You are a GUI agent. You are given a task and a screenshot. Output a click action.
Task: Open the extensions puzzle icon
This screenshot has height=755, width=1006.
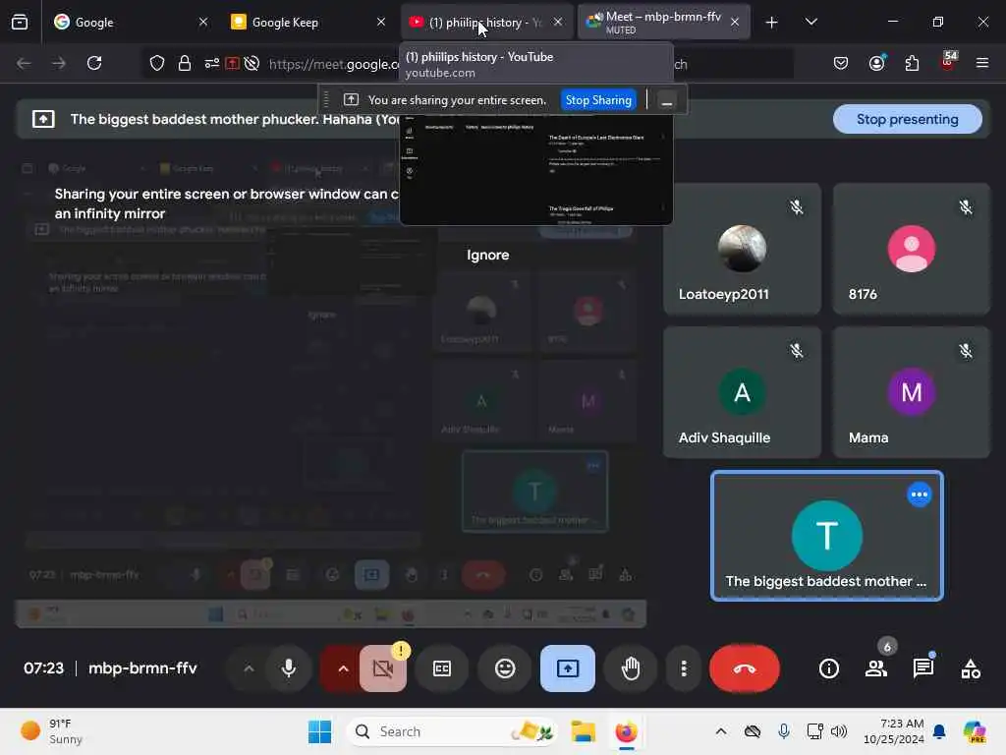click(912, 63)
